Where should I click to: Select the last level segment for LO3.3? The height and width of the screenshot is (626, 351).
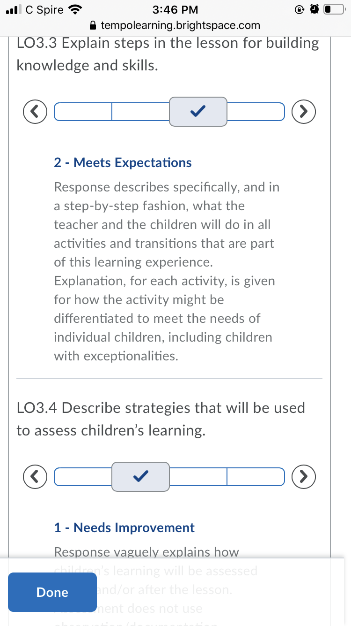pyautogui.click(x=256, y=112)
